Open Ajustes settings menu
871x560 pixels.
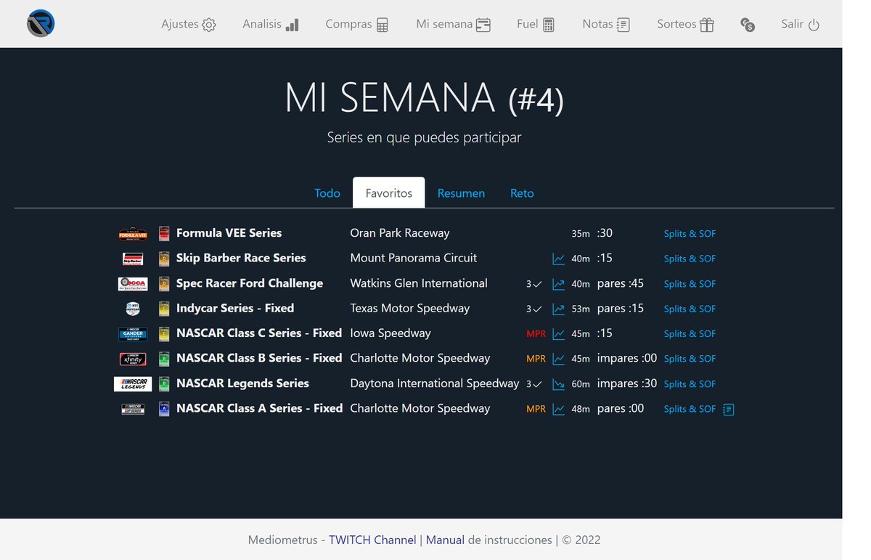[x=189, y=24]
